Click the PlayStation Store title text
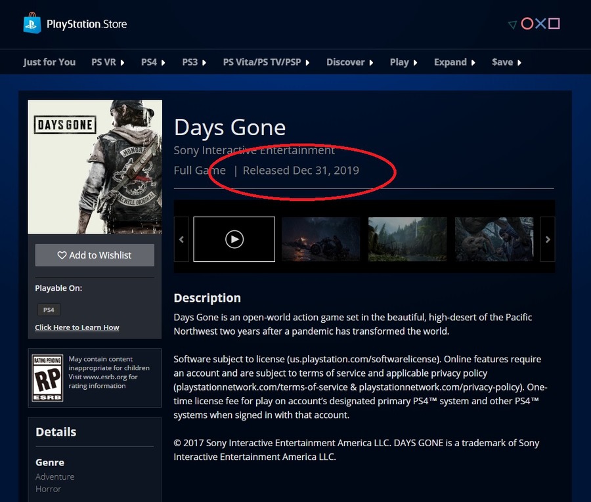This screenshot has height=502, width=591. [87, 24]
